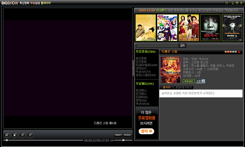The image size is (245, 147).
Task: Stop playback with the stop button
Action: pos(15,135)
